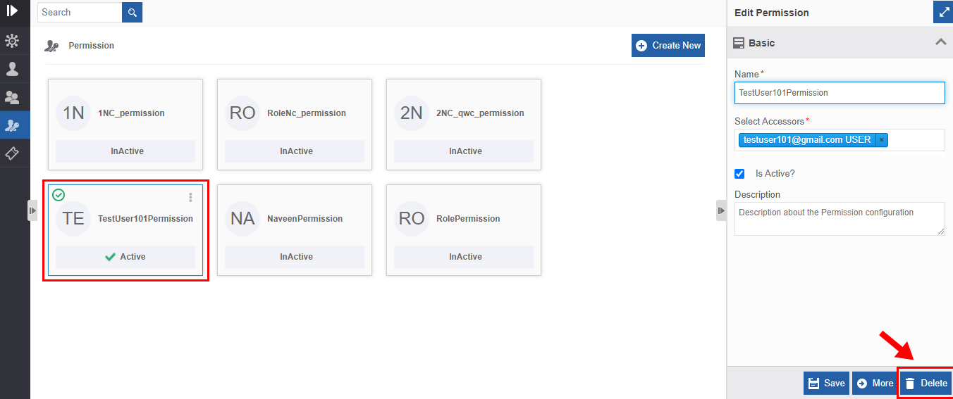The image size is (953, 399).
Task: Collapse the Basic section chevron
Action: [x=940, y=42]
